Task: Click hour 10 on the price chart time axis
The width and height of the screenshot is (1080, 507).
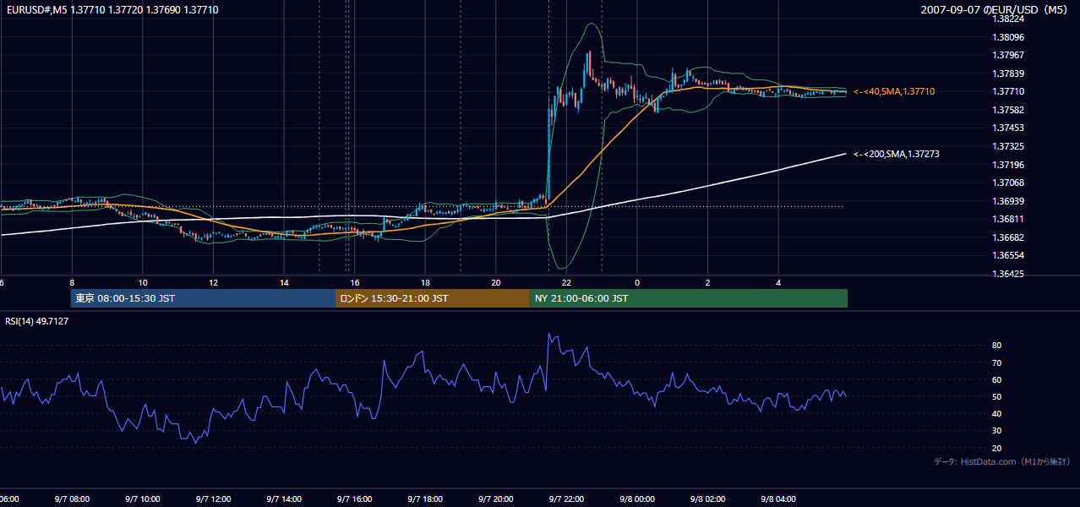Action: (143, 283)
